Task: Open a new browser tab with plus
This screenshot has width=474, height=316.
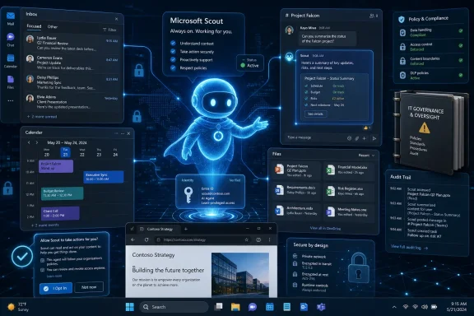Action: 186,229
